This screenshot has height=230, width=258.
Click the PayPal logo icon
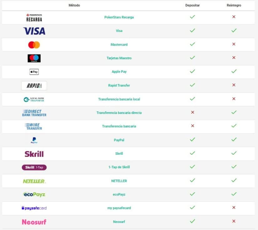(x=34, y=140)
